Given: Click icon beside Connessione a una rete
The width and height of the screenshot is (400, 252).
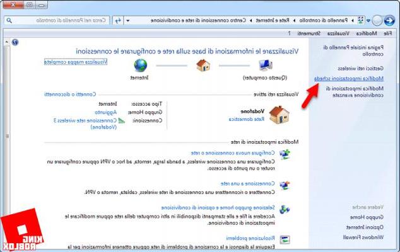Looking at the screenshot, I should 285,185.
